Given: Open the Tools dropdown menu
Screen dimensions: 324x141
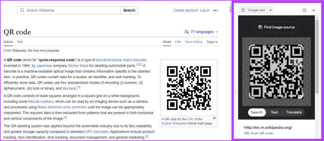Looking at the screenshot, I should point(212,42).
